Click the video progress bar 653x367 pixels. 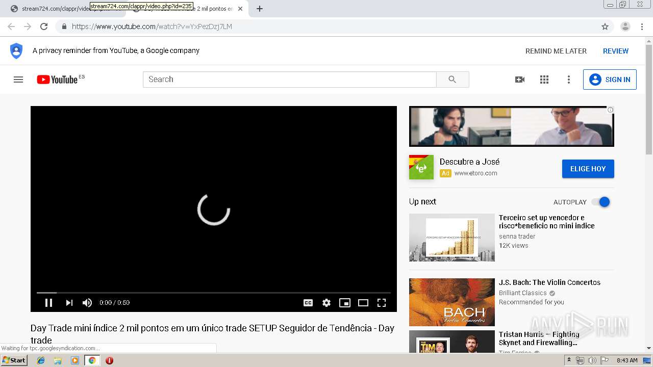click(x=214, y=293)
